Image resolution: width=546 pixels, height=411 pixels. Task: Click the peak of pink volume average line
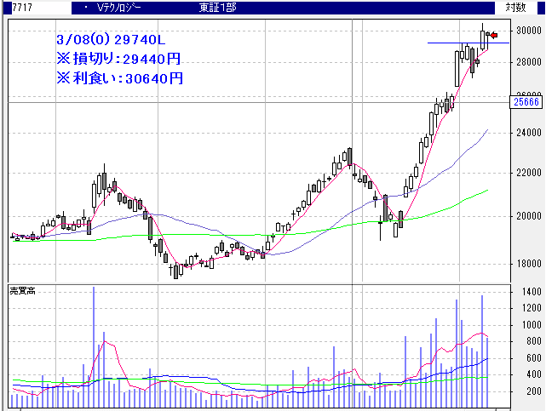[x=106, y=342]
